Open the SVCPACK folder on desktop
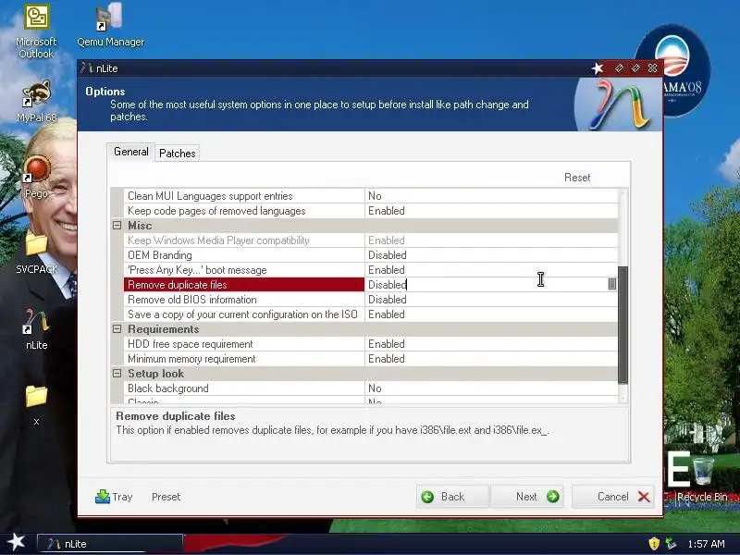 point(36,253)
